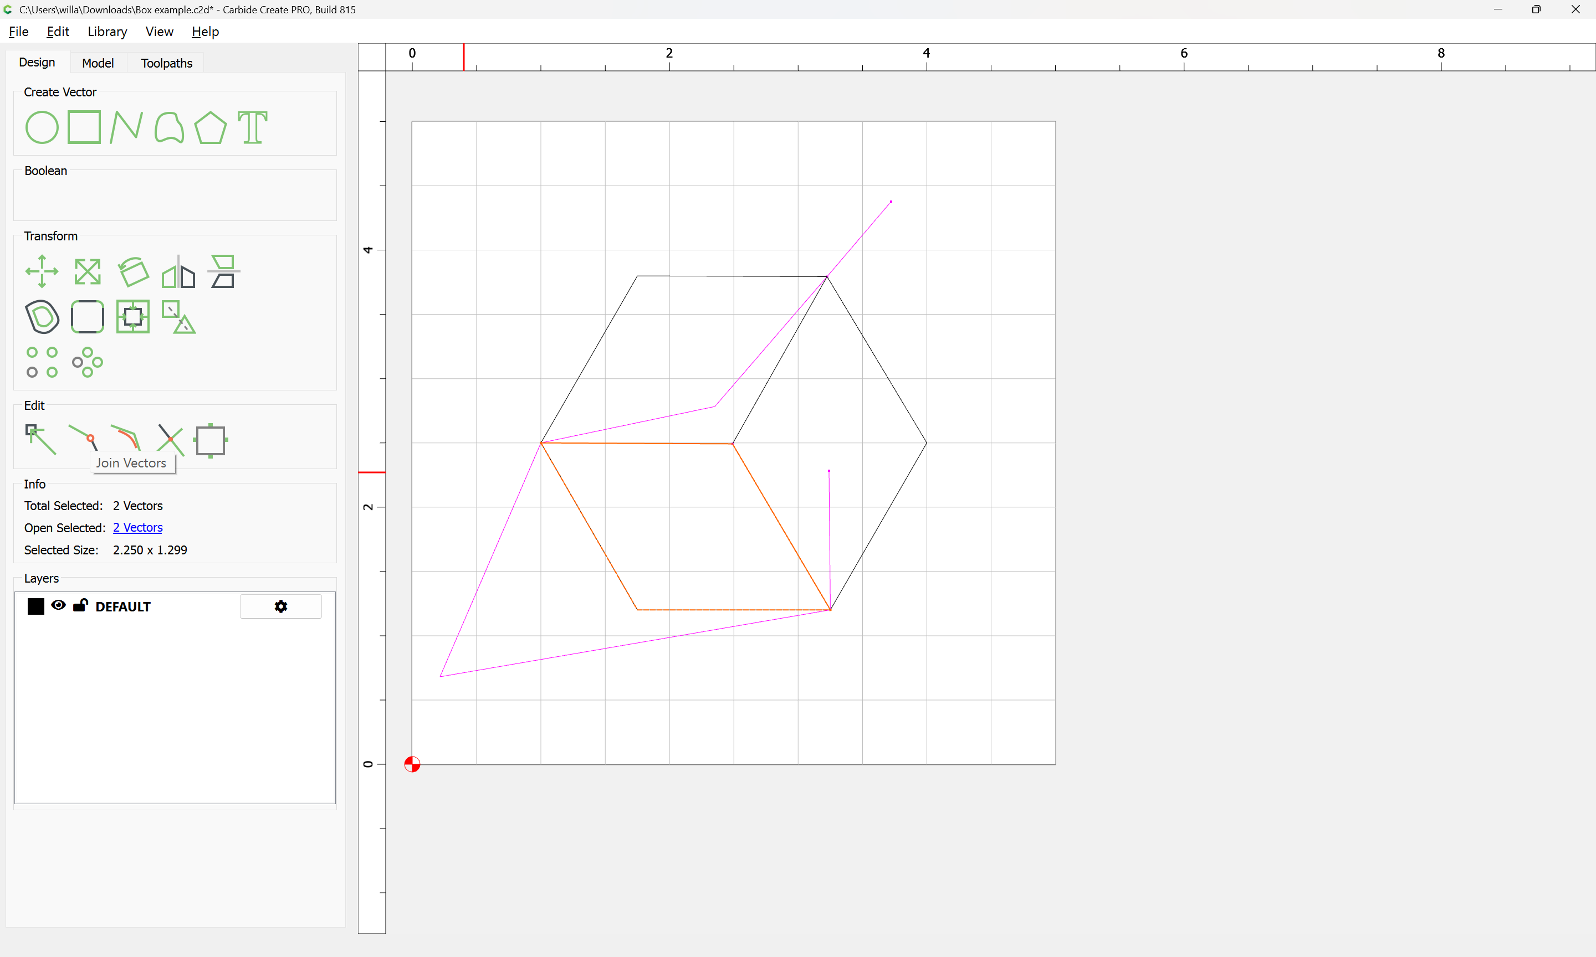Select the Trim Vectors scissors tool
This screenshot has height=957, width=1596.
coord(170,440)
